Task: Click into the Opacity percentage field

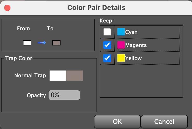Action: (x=64, y=95)
